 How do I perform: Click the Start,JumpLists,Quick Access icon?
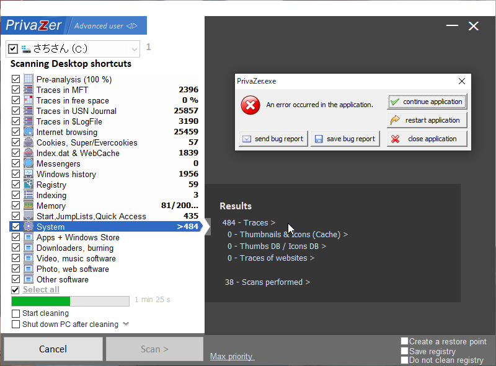[x=29, y=216]
